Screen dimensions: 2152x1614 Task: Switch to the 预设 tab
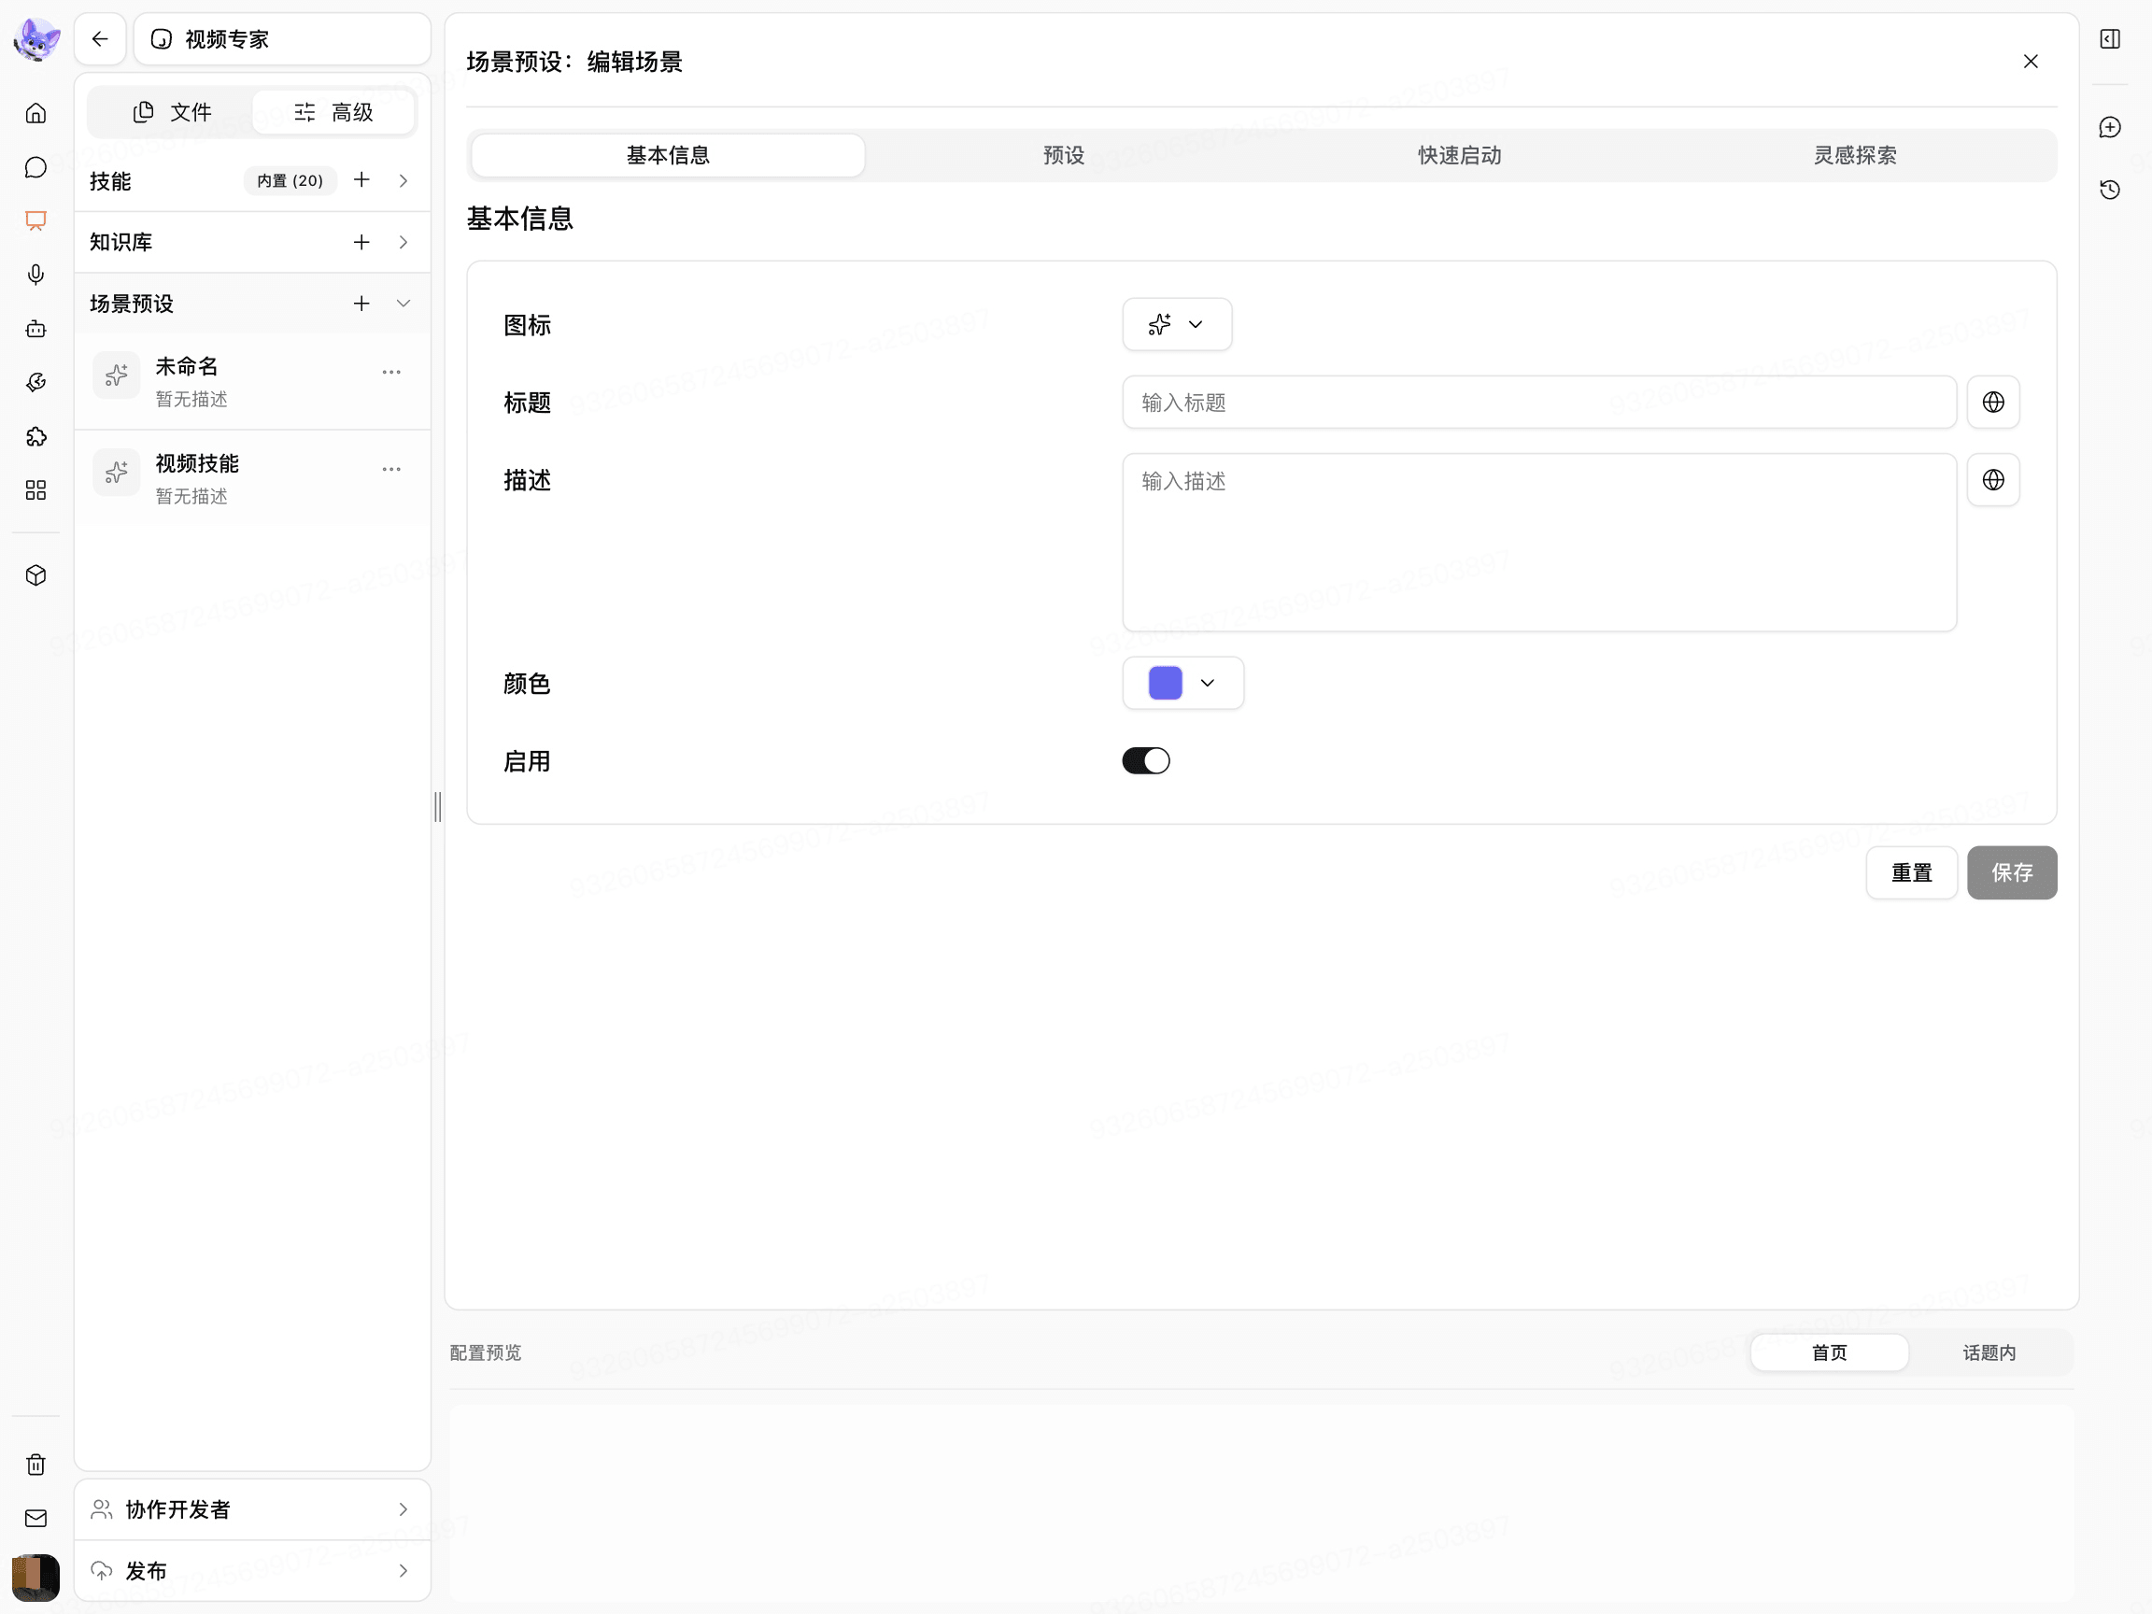(x=1063, y=156)
